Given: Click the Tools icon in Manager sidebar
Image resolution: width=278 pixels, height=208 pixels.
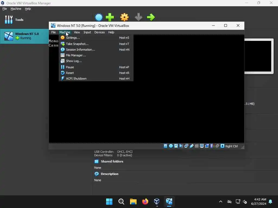Looking at the screenshot, I should (8, 19).
